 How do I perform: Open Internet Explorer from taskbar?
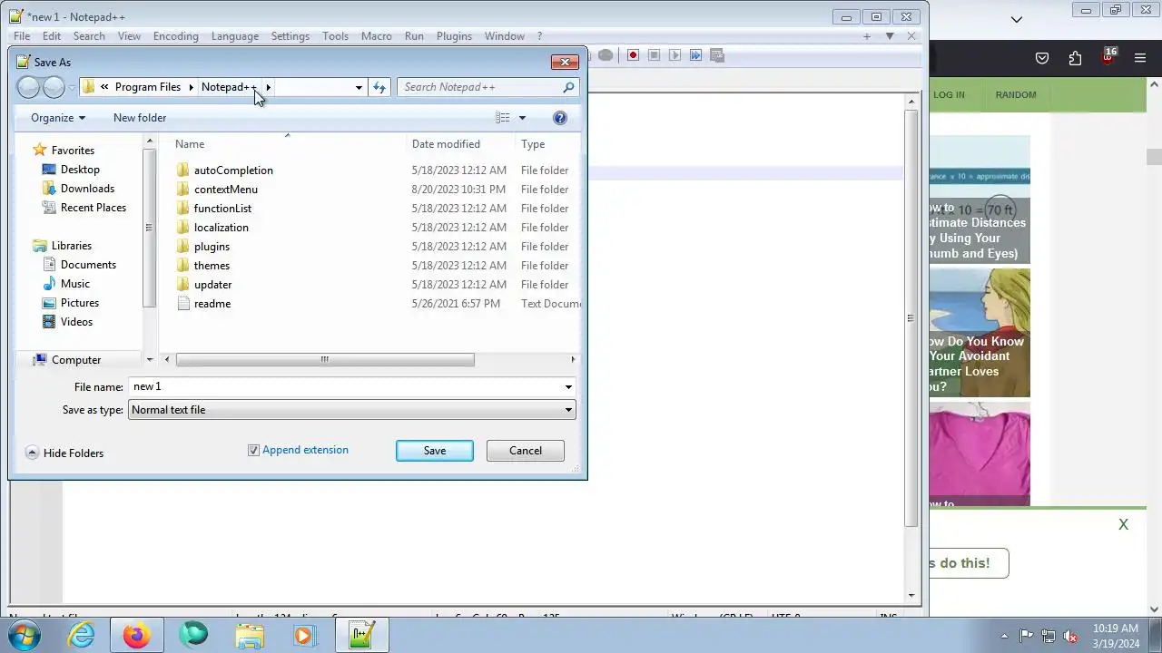pyautogui.click(x=81, y=635)
